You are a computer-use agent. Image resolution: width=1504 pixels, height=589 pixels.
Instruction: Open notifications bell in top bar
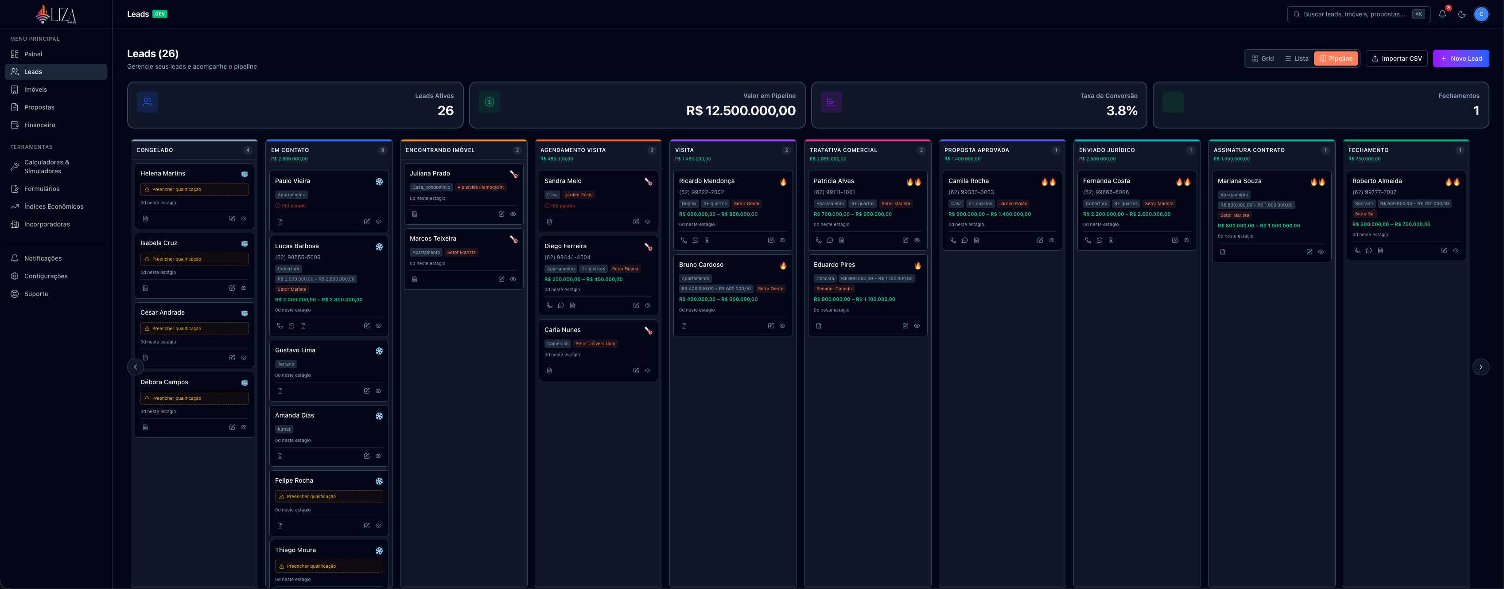(x=1442, y=14)
